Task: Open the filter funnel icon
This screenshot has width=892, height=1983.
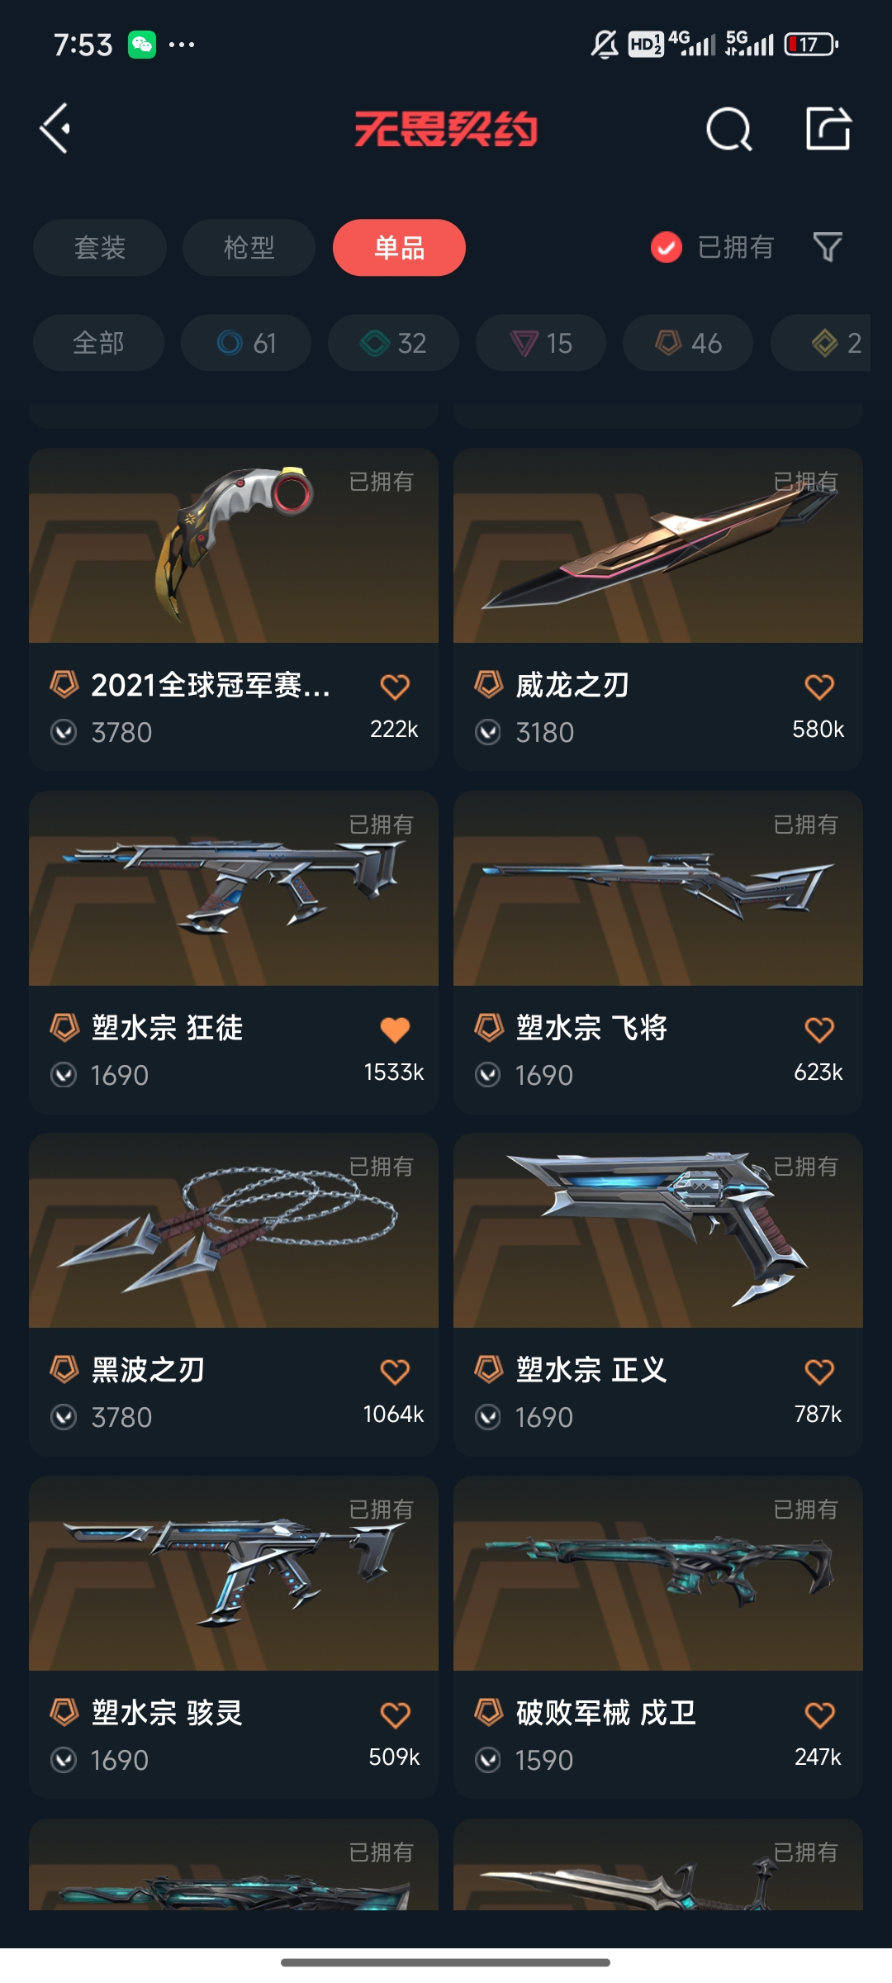Action: (x=828, y=247)
